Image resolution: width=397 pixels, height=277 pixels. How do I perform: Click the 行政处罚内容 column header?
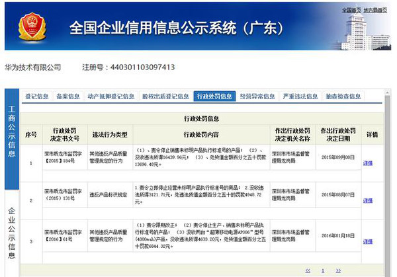pos(201,135)
